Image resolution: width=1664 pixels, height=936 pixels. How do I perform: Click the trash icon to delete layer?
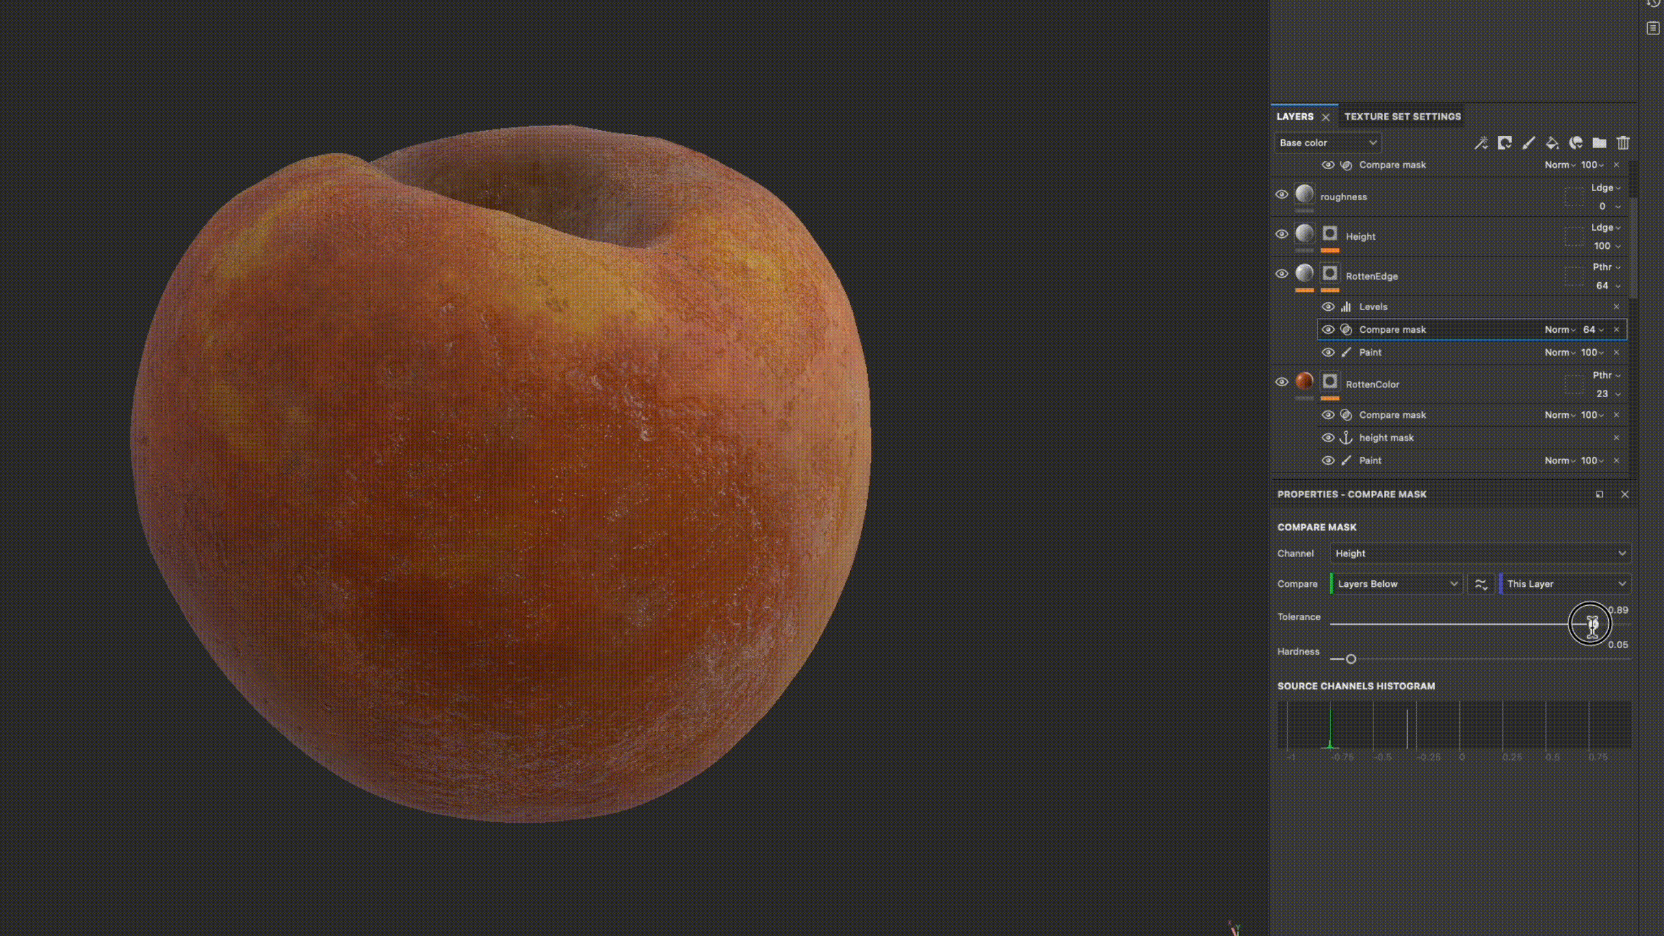[1623, 143]
